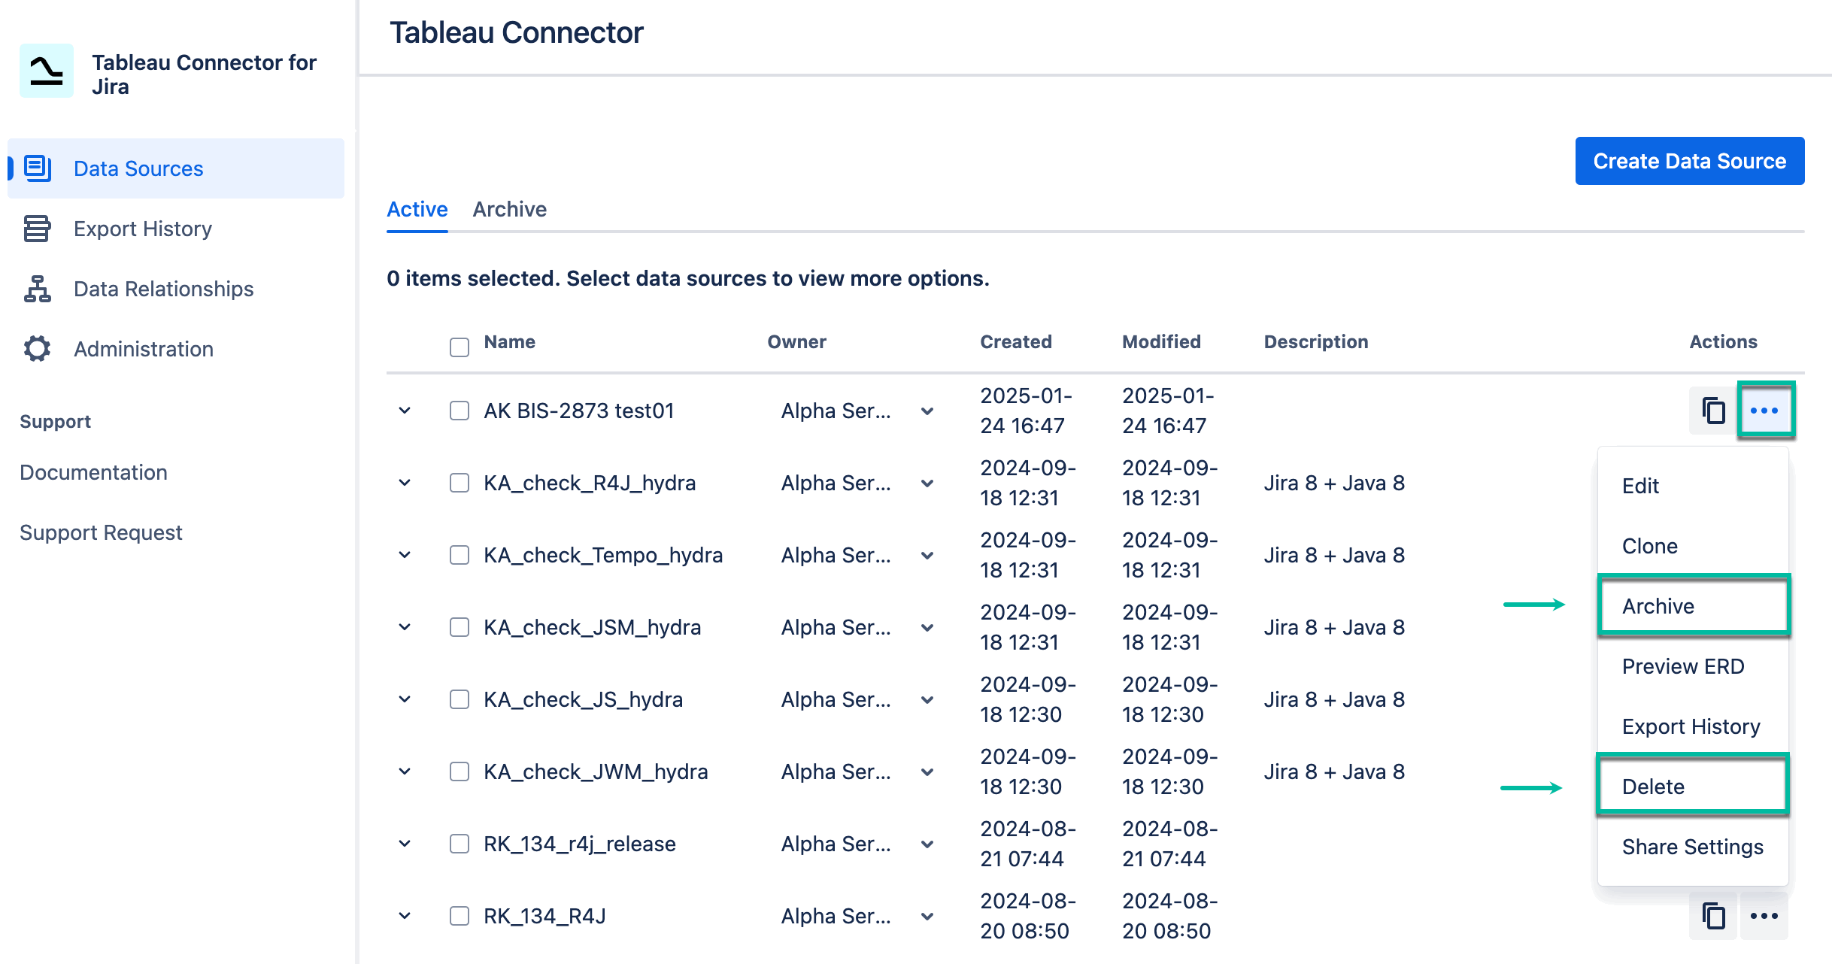Choose Preview ERD from the menu
Viewport: 1832px width, 964px height.
tap(1684, 666)
